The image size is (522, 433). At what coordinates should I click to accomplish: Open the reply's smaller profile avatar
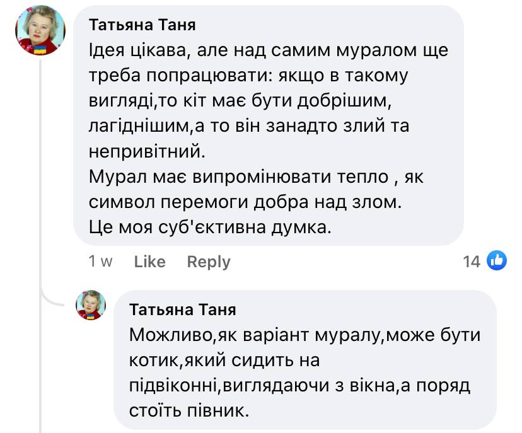[89, 306]
